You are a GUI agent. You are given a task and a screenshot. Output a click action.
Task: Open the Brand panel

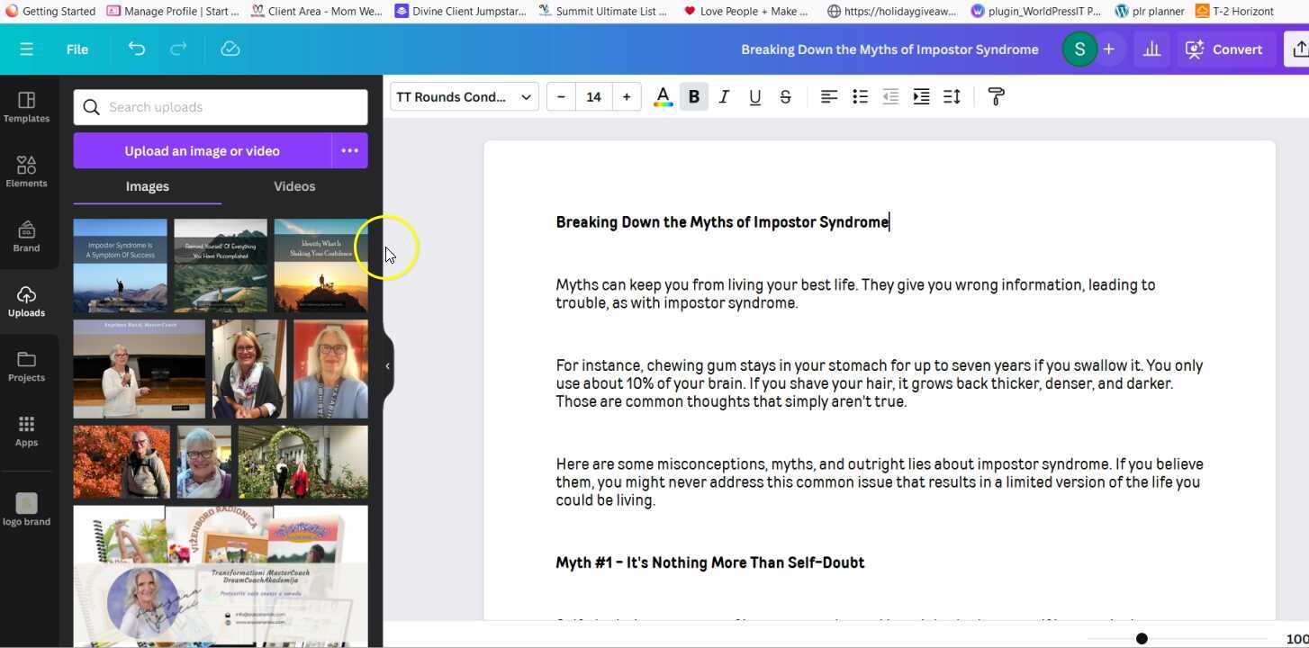coord(26,237)
